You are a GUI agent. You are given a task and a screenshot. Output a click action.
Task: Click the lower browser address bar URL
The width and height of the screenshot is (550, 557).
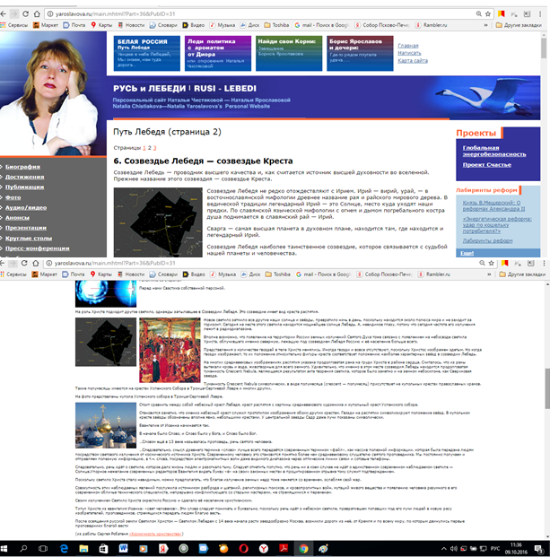pyautogui.click(x=116, y=263)
